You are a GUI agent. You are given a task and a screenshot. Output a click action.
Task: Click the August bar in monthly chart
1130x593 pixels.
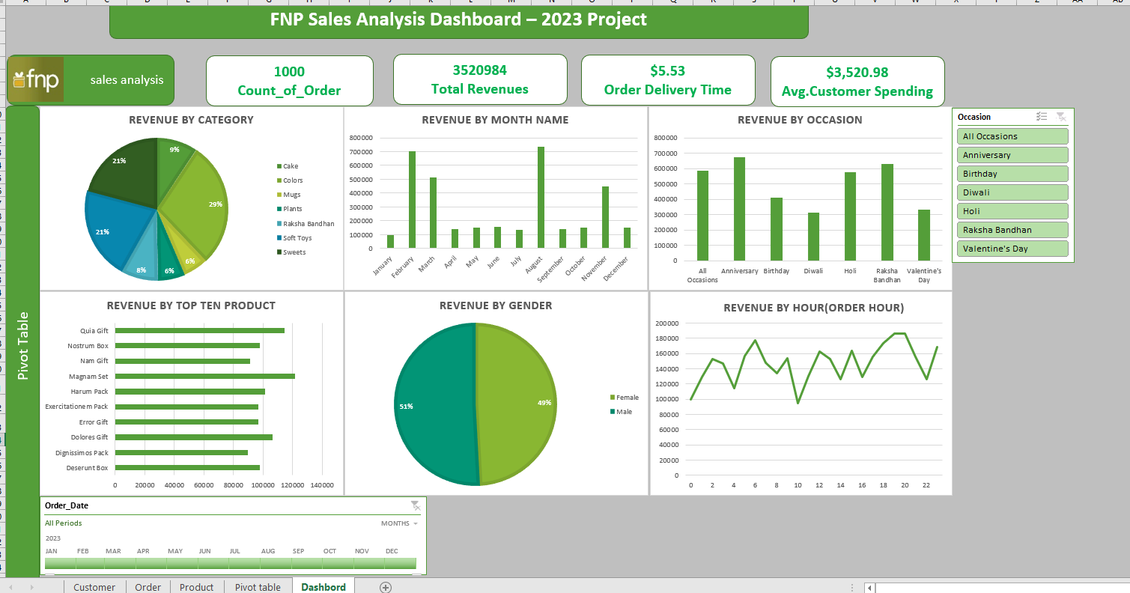tap(541, 197)
